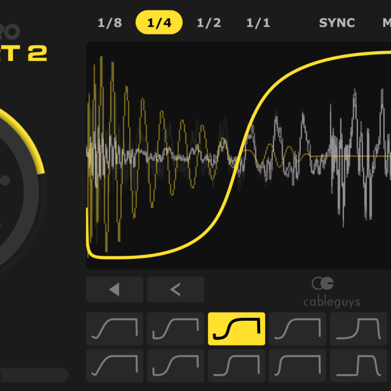The width and height of the screenshot is (391, 391).
Task: Select the second curve preset in top row
Action: point(176,329)
